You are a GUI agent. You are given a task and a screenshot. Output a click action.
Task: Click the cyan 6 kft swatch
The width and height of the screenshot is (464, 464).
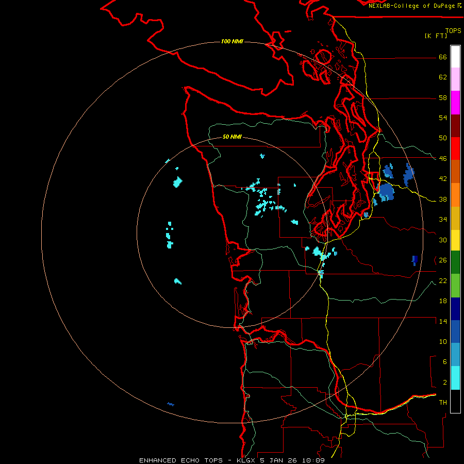[455, 378]
